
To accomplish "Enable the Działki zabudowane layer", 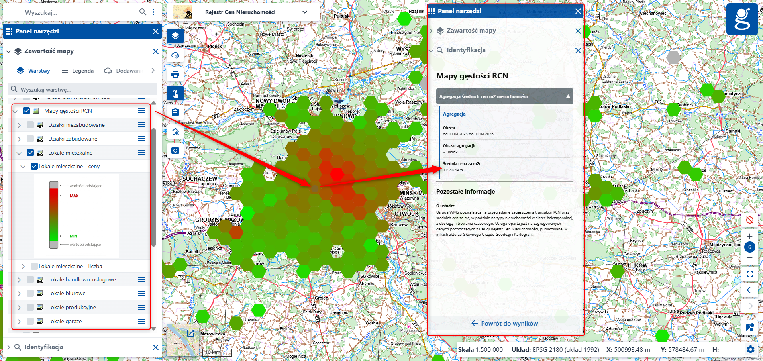I will coord(30,139).
